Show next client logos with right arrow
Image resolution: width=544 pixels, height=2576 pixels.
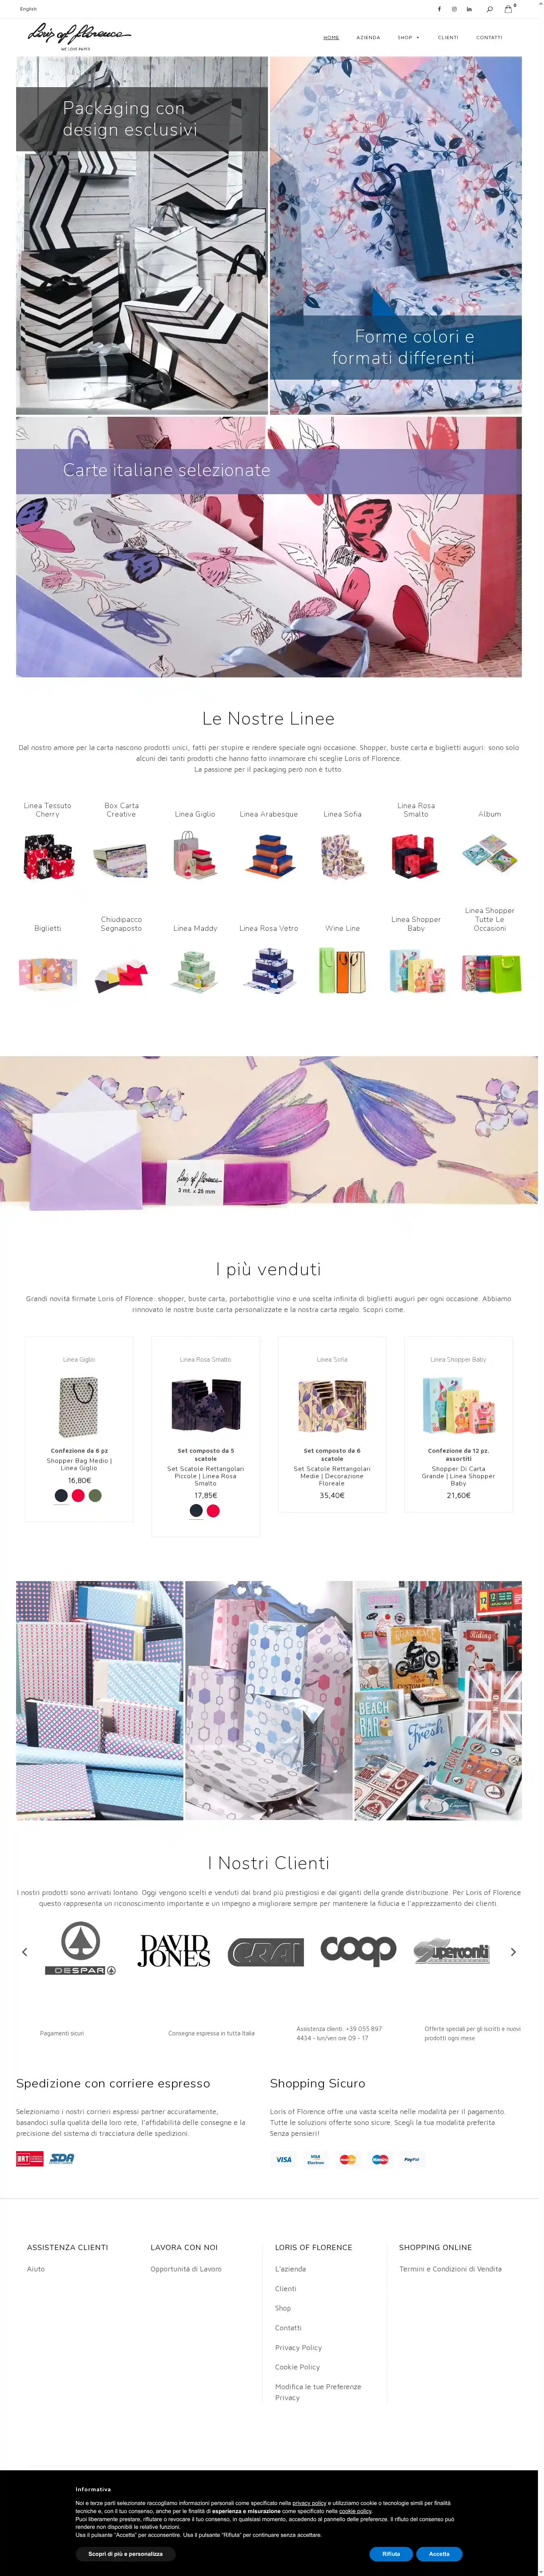point(513,1952)
